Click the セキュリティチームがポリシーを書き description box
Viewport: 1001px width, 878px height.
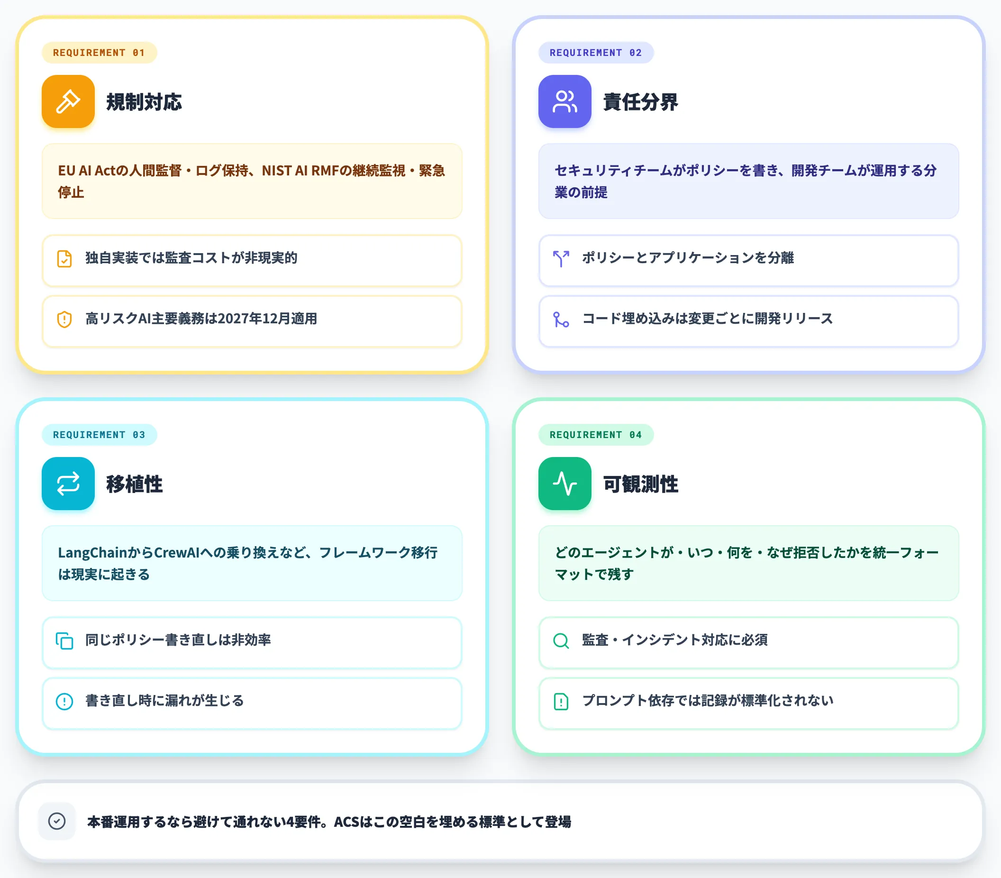(749, 181)
